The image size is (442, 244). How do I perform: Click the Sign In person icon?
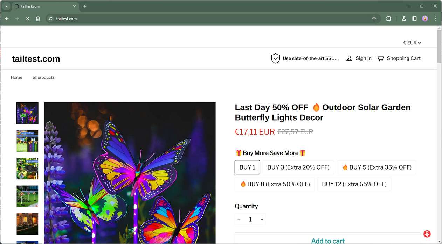(x=349, y=58)
